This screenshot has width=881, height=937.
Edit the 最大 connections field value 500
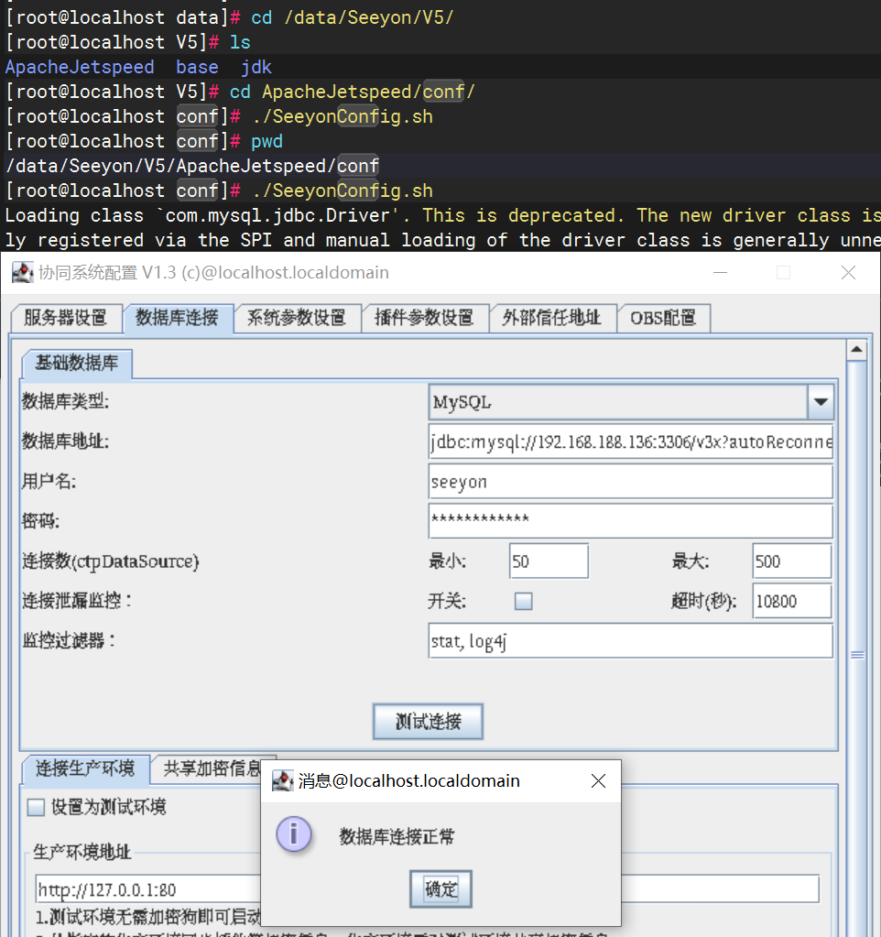pos(792,561)
